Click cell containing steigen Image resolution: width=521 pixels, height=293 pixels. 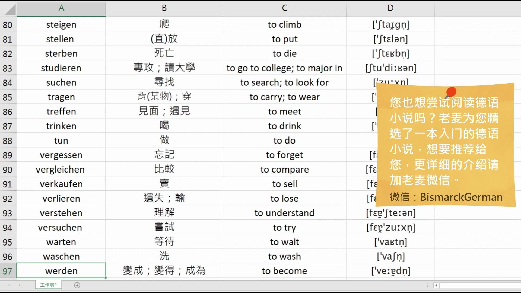[61, 24]
